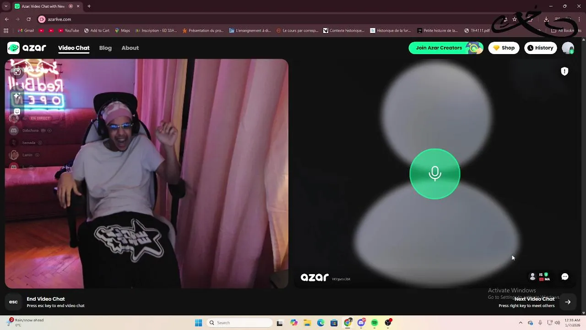This screenshot has width=586, height=330.
Task: Open the chat message bubble
Action: point(565,276)
